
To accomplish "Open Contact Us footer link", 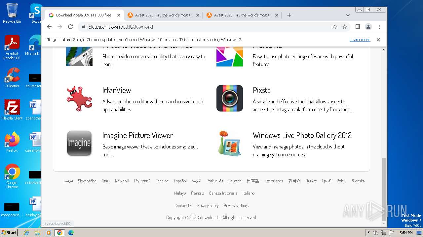I will 183,206.
